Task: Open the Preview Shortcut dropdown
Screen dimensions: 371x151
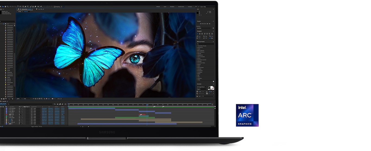Action: (x=204, y=28)
